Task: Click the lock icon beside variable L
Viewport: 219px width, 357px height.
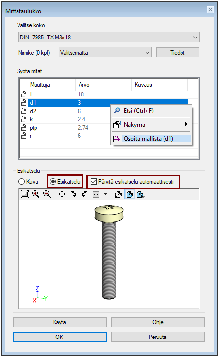Action: 24,94
